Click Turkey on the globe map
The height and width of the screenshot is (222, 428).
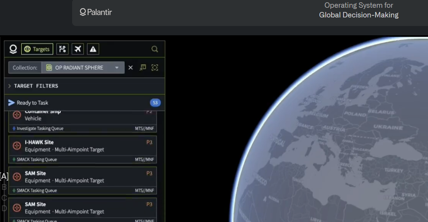pos(393,170)
